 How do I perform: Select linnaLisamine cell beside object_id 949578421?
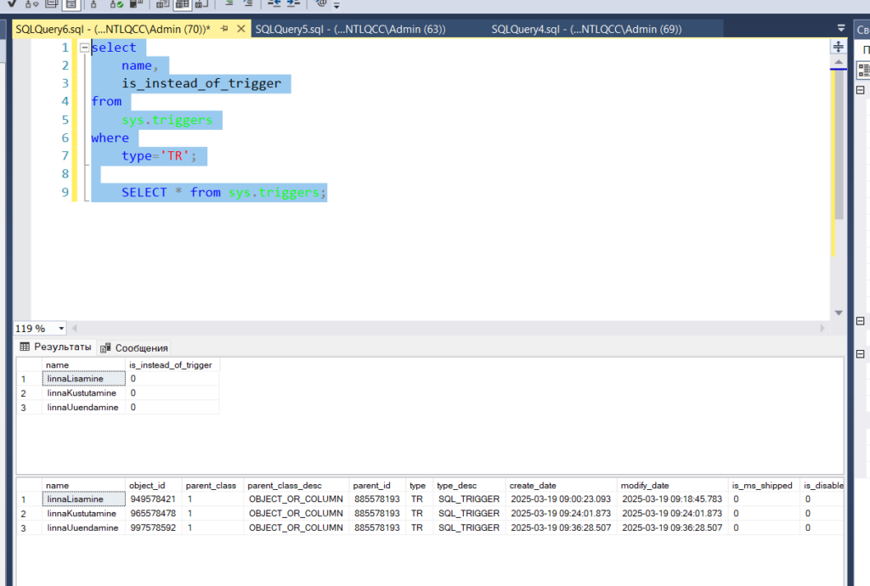(84, 499)
